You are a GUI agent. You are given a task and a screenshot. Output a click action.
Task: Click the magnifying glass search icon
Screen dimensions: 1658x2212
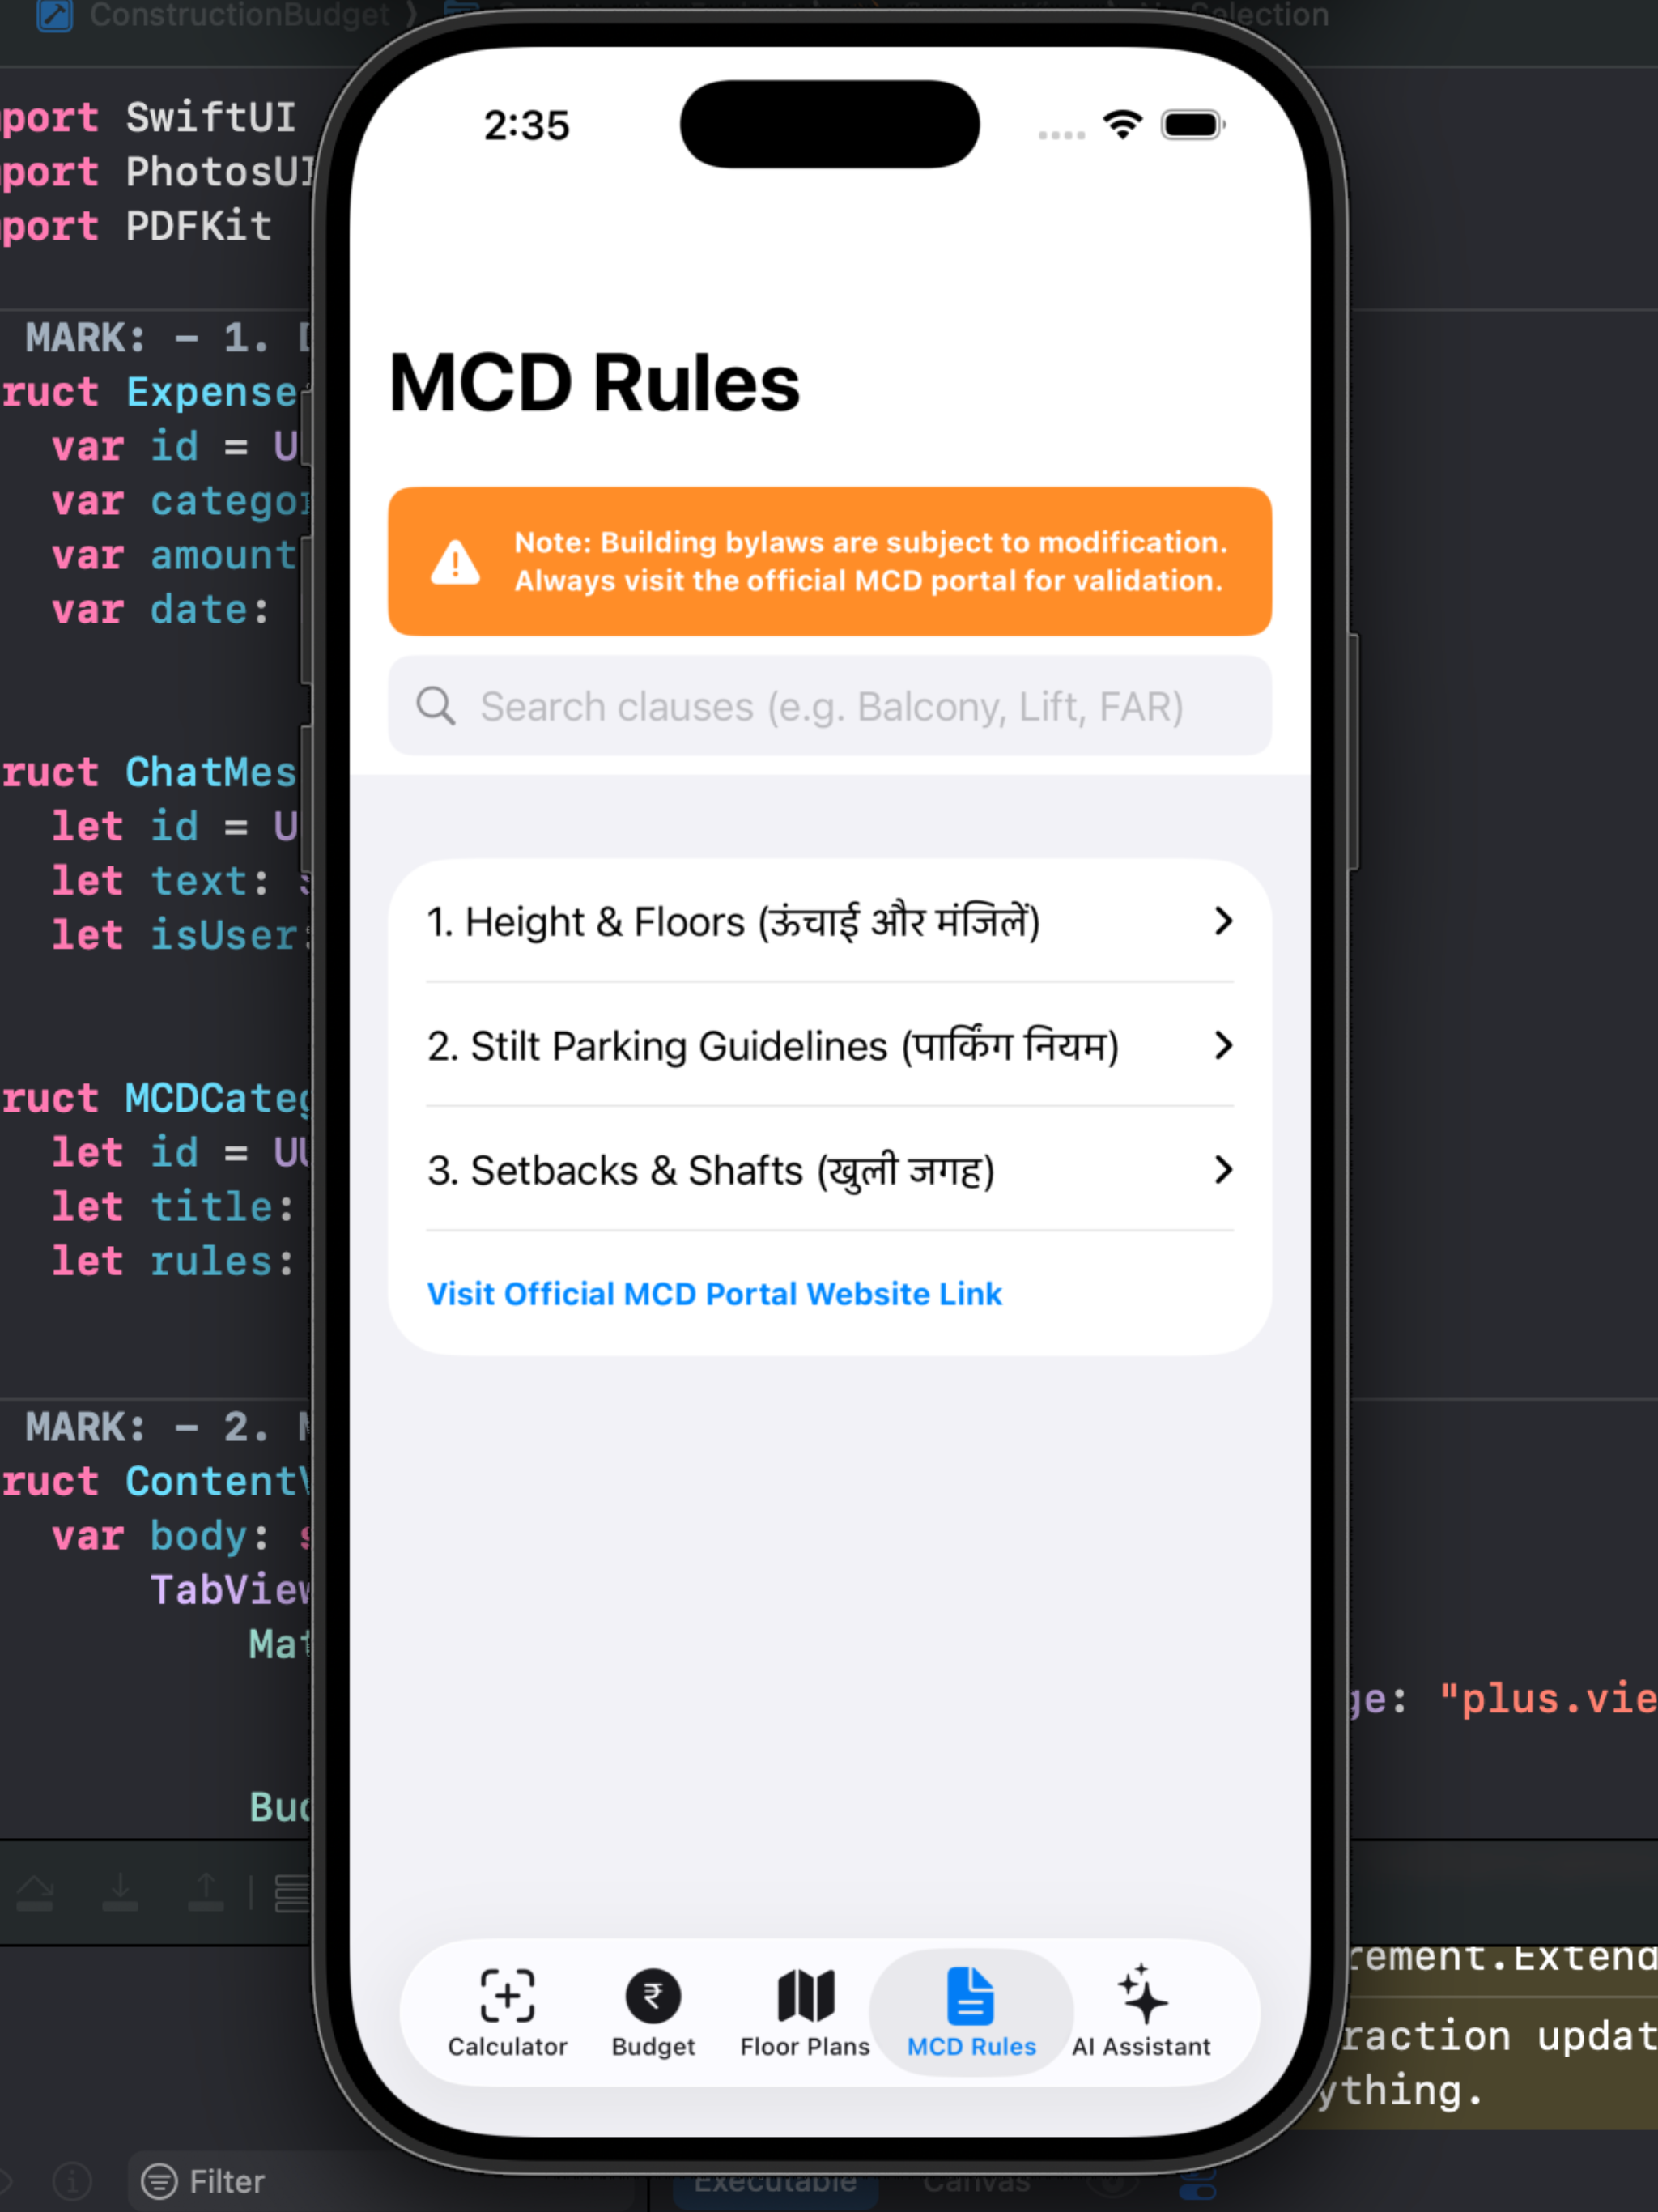[x=435, y=706]
